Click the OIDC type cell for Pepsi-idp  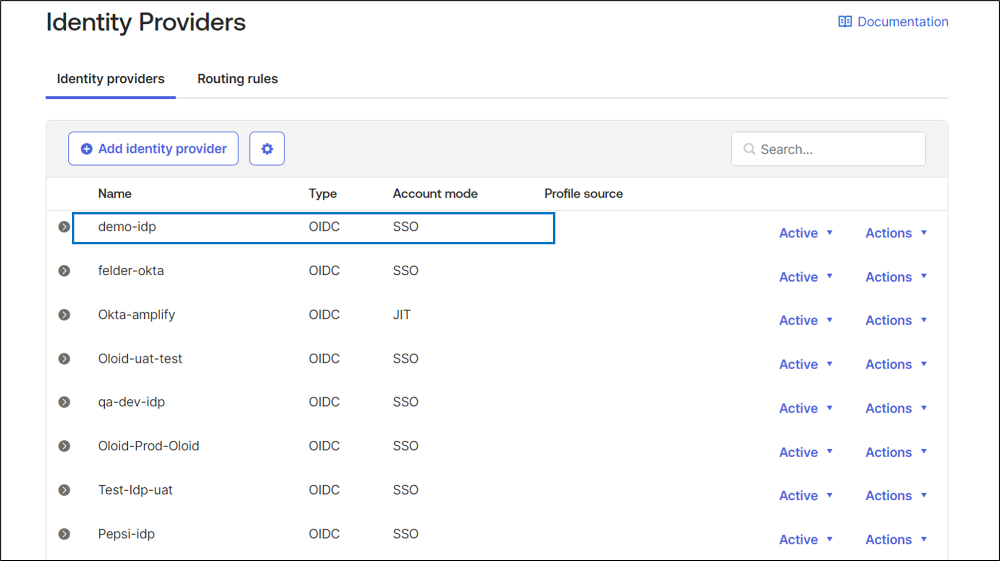tap(324, 534)
